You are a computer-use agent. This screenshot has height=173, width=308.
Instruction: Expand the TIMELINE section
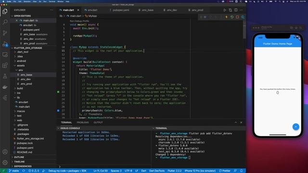pyautogui.click(x=19, y=161)
